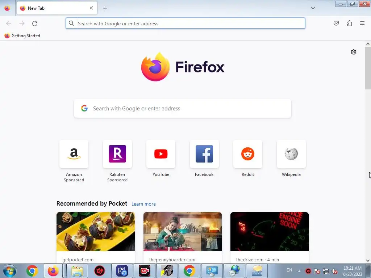Select the New Tab tab

(57, 8)
